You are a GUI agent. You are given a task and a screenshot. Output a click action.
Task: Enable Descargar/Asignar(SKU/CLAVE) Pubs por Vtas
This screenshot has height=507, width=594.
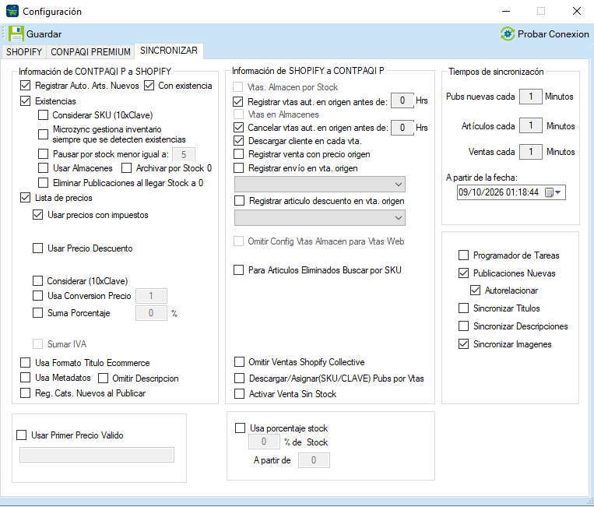[240, 378]
